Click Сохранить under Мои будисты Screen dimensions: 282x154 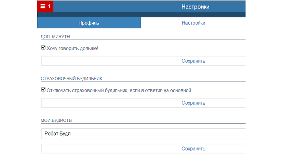click(x=144, y=149)
